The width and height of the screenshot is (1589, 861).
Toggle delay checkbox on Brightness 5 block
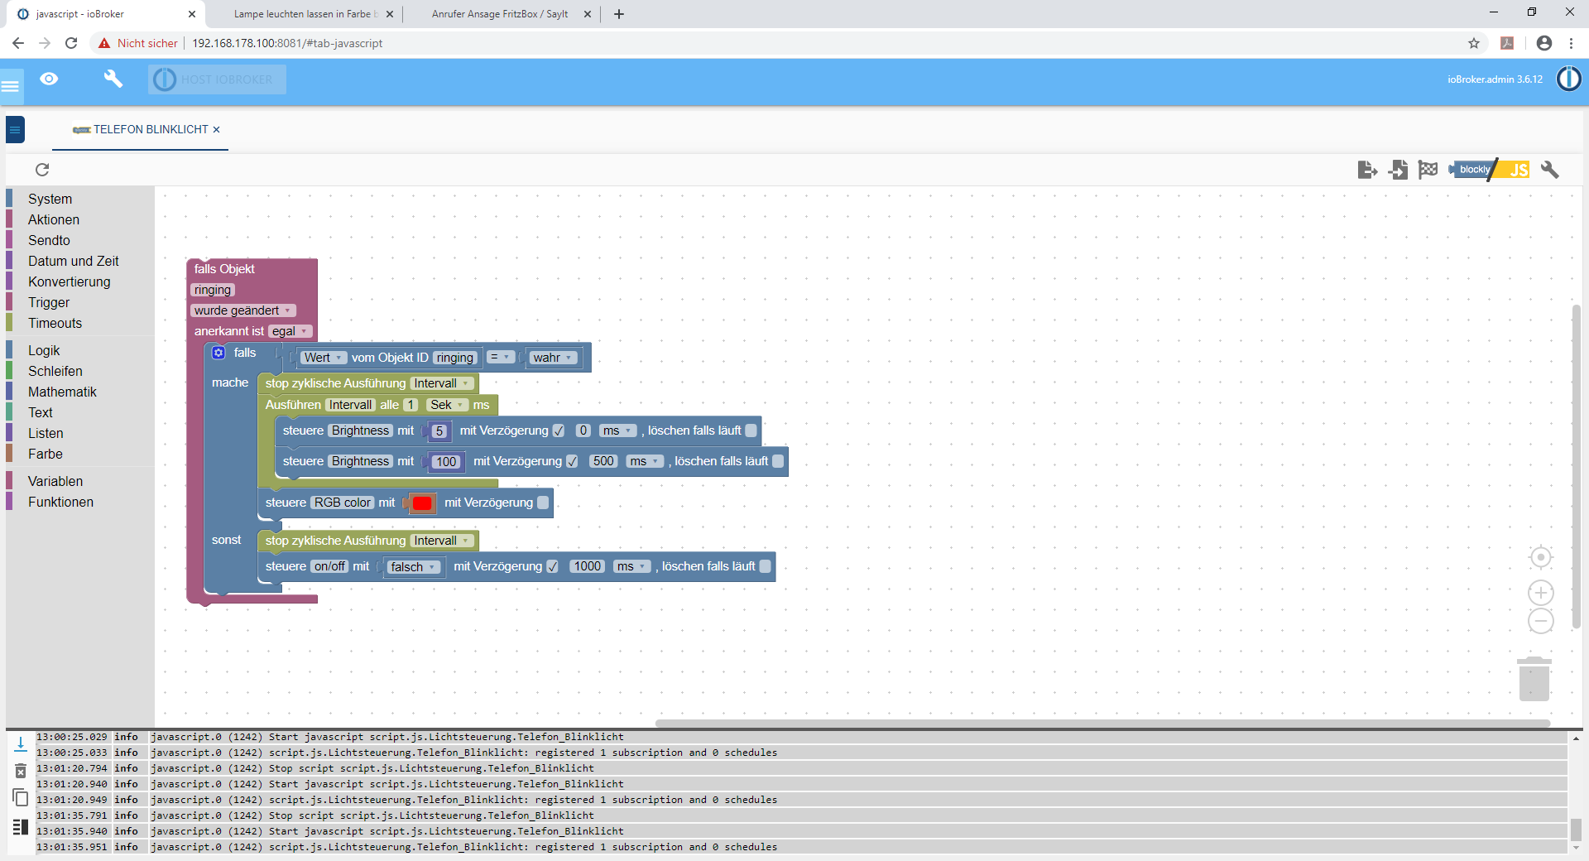pyautogui.click(x=559, y=430)
